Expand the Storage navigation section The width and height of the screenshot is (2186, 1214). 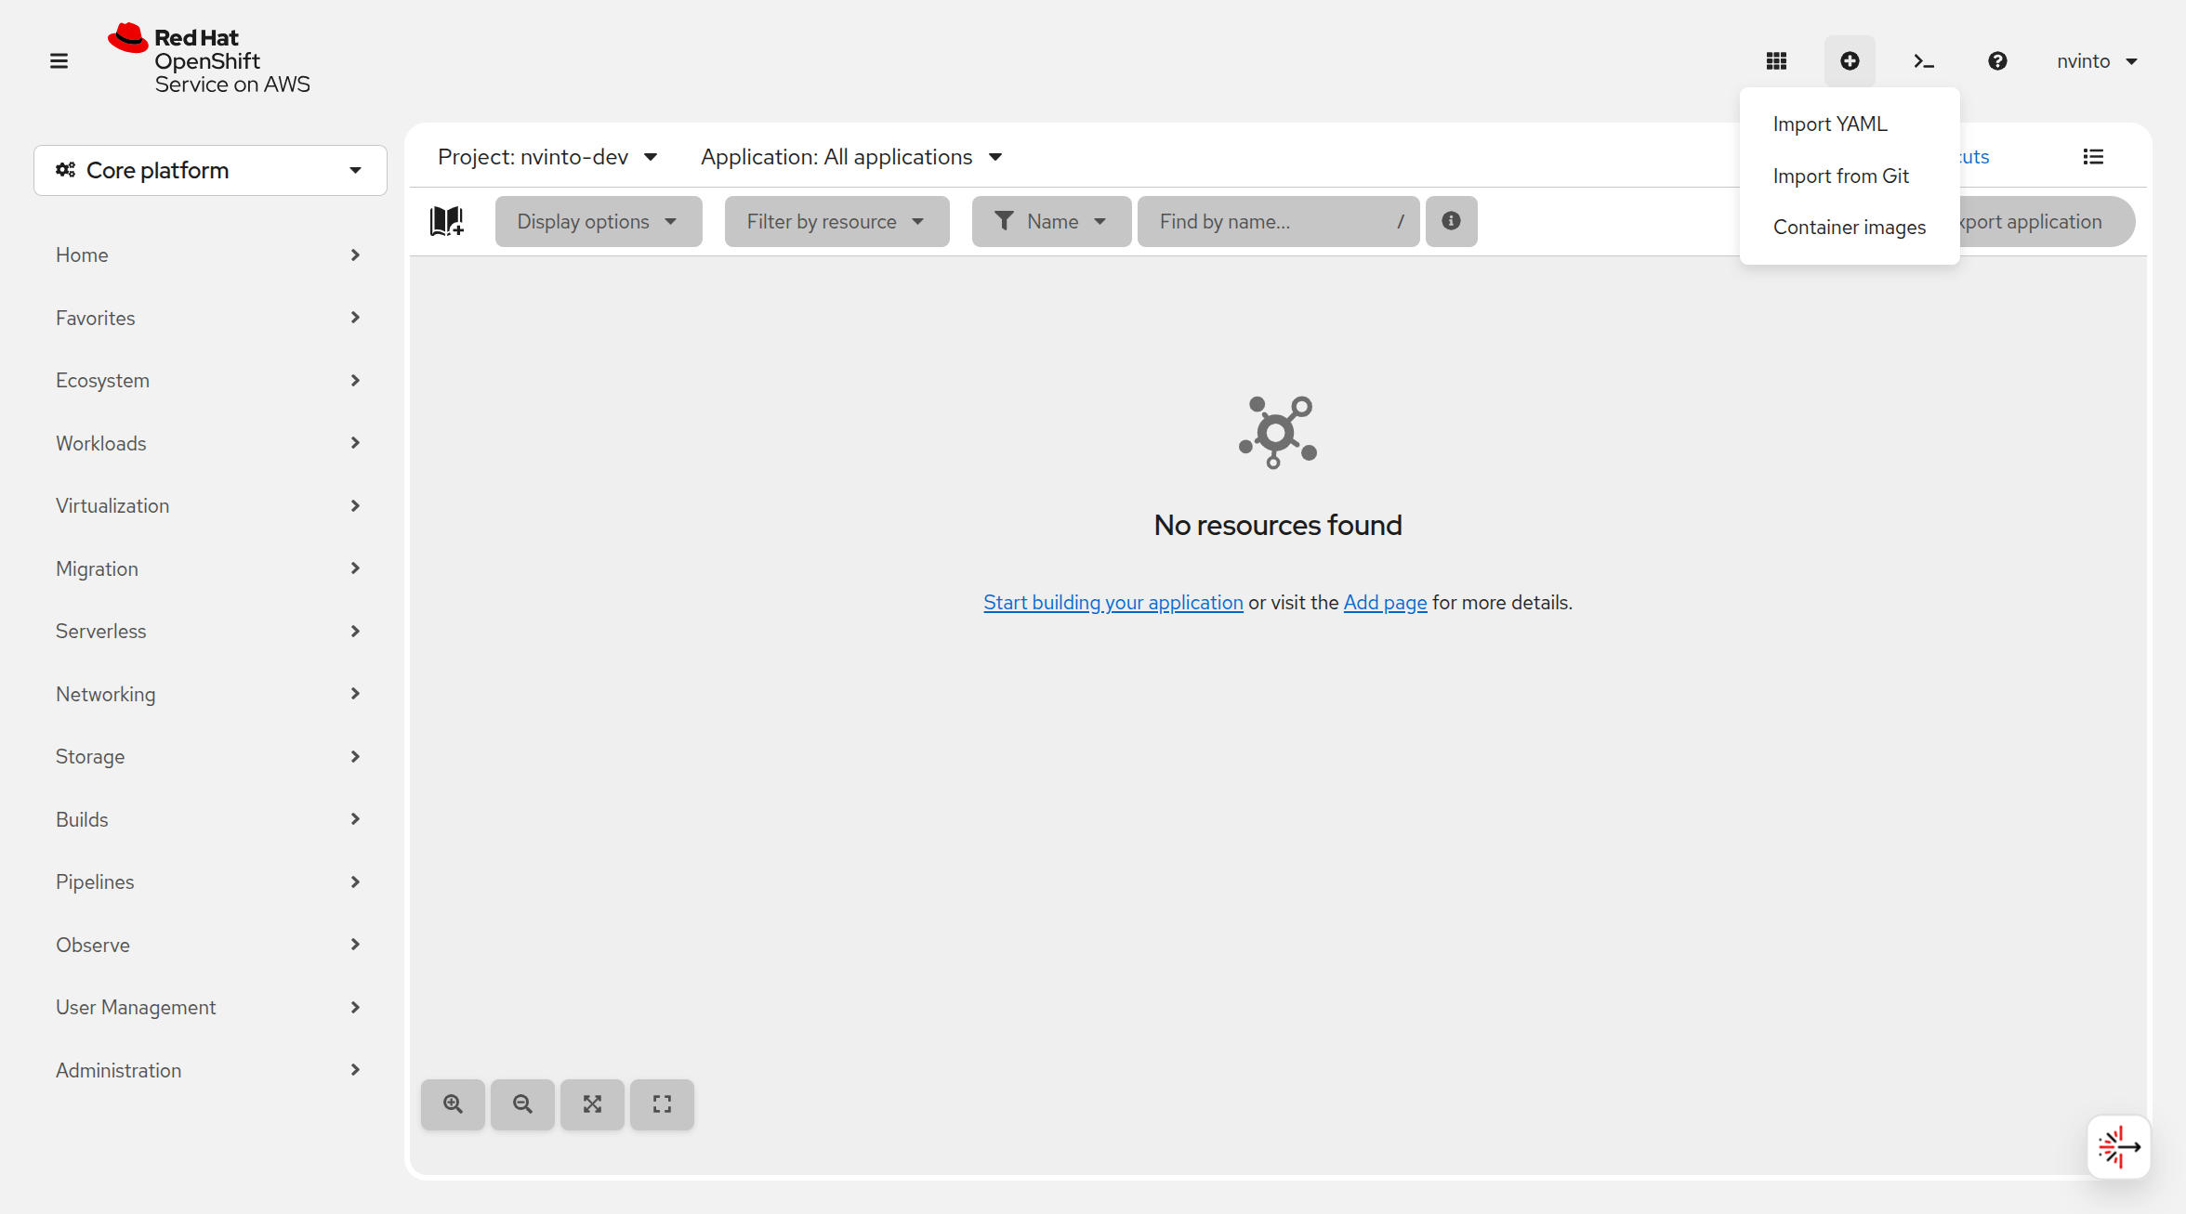(x=208, y=756)
